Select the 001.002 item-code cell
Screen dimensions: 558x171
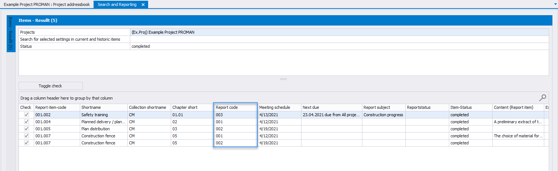point(57,115)
